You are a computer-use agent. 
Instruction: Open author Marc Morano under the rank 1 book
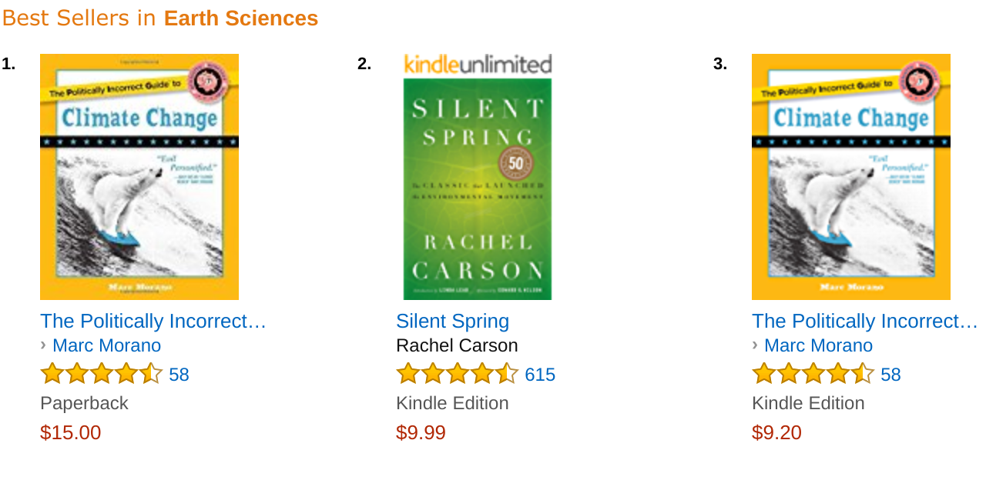[x=106, y=345]
